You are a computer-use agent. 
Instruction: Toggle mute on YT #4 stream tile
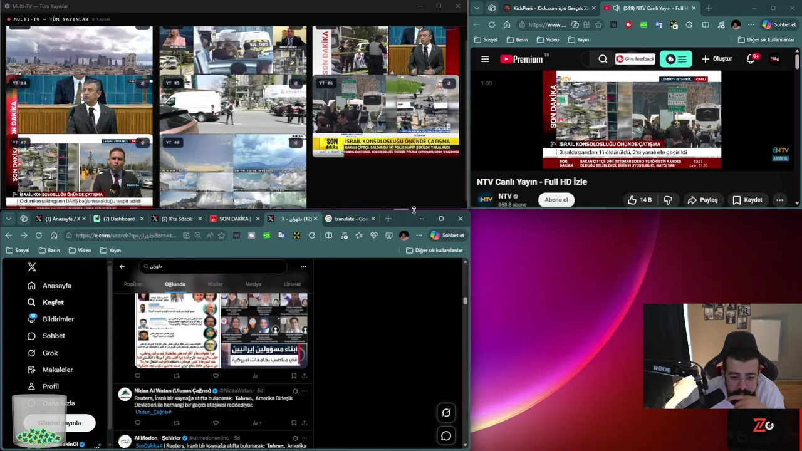tap(143, 83)
